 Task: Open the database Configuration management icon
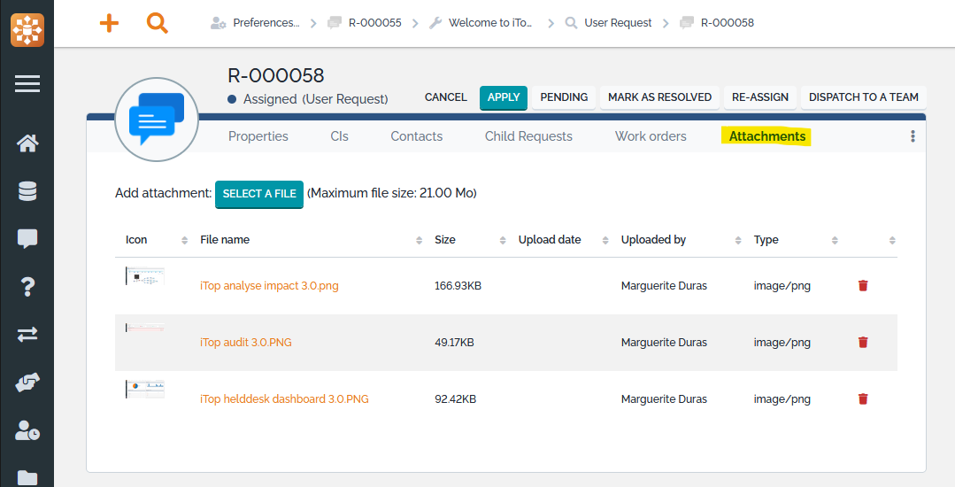tap(27, 191)
